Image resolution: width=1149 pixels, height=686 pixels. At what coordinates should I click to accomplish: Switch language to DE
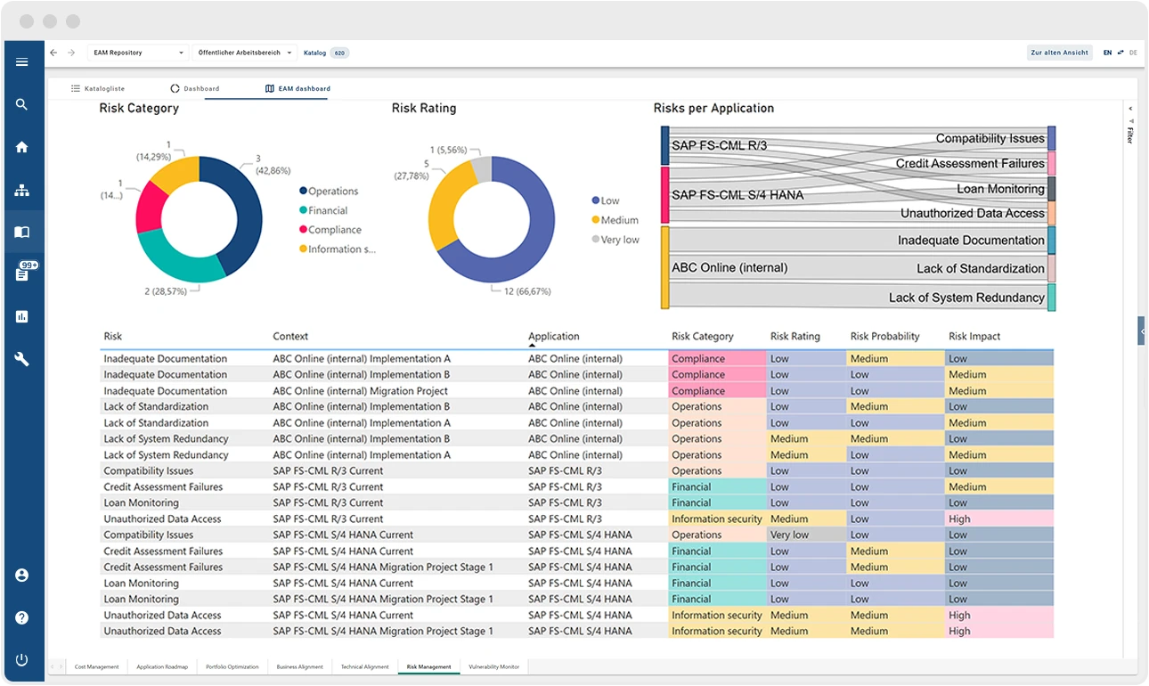point(1133,53)
